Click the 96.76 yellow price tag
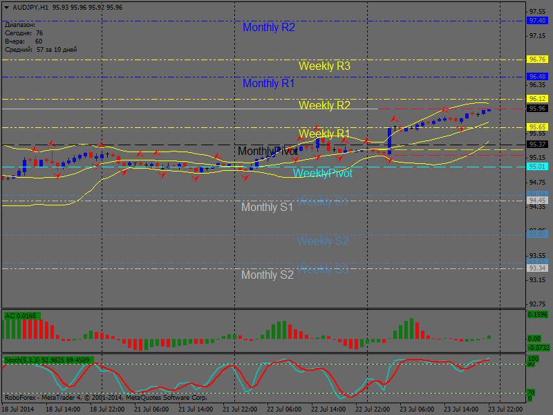The image size is (553, 415). click(537, 59)
